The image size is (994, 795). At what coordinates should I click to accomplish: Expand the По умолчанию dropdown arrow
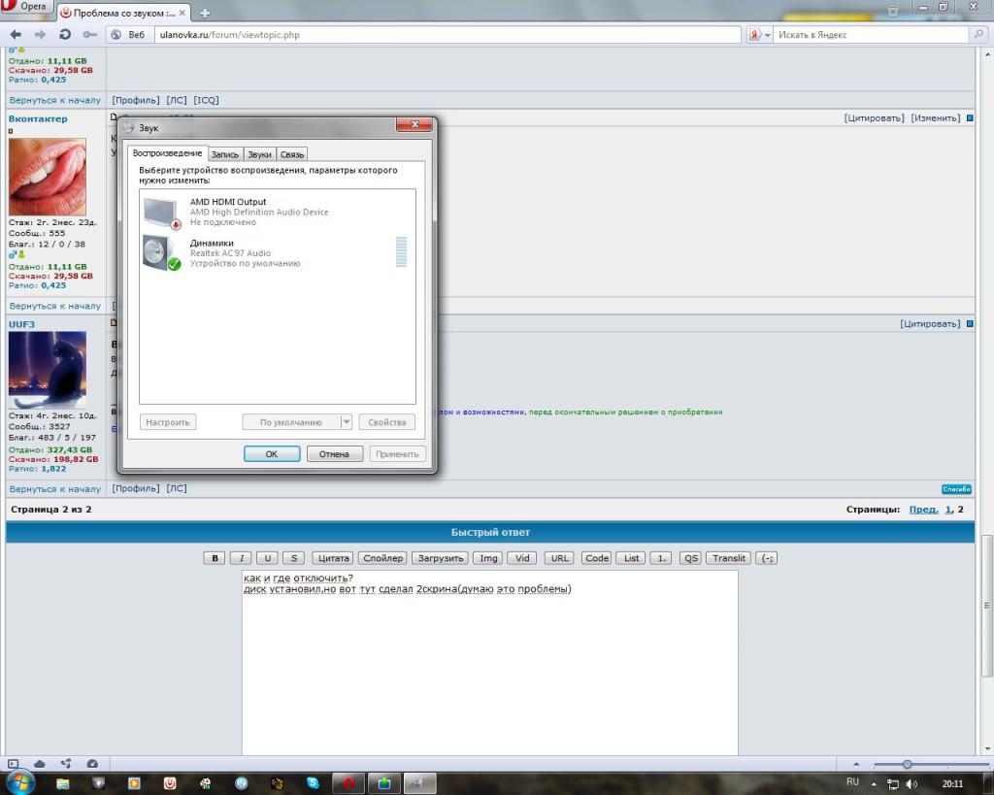[x=347, y=422]
